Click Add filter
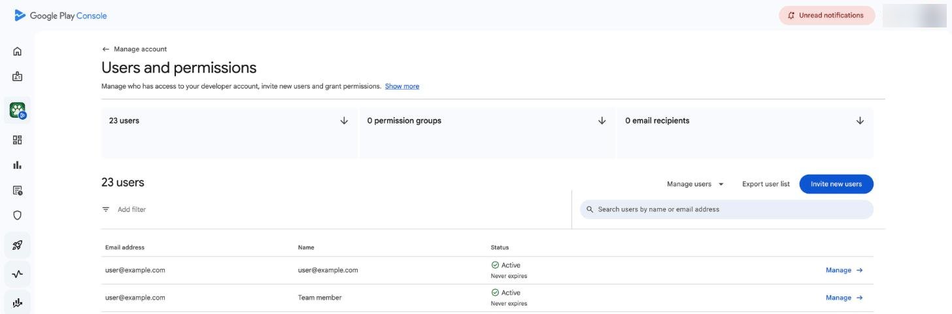Viewport: 952px width, 314px height. point(131,209)
